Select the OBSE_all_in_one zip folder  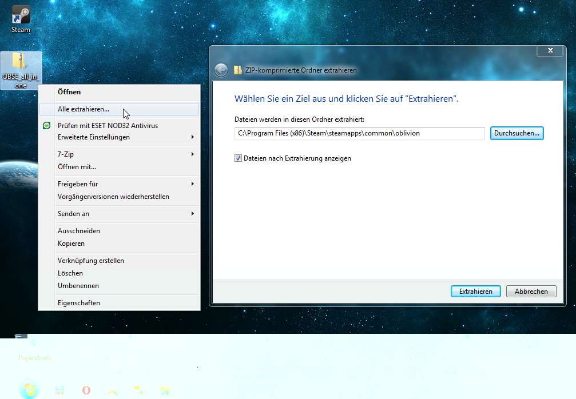click(x=21, y=70)
